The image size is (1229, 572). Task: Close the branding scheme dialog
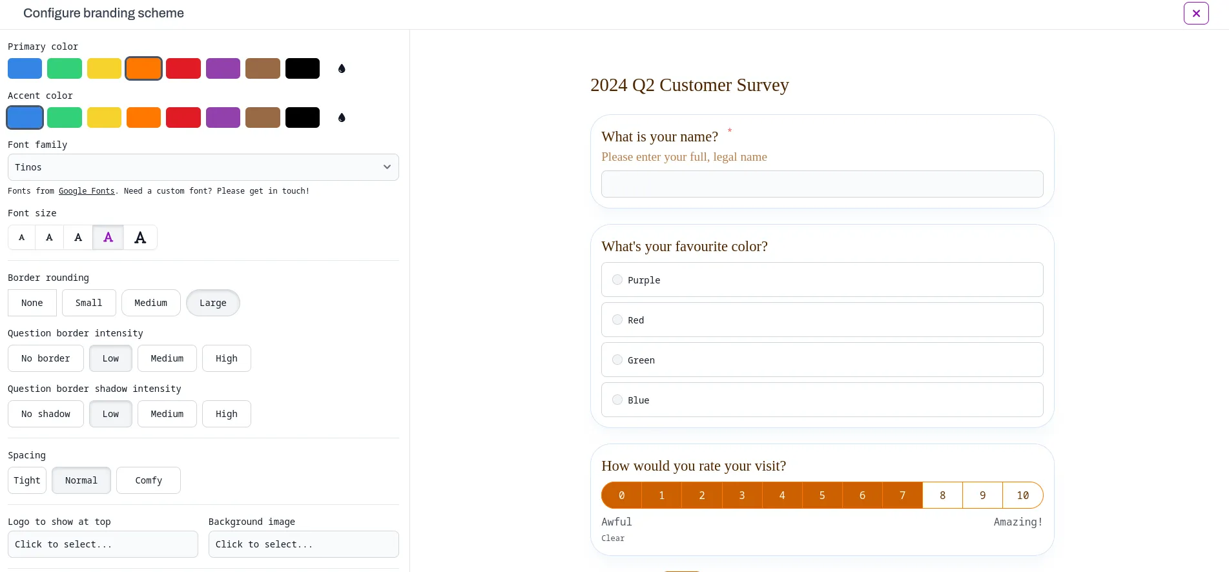pyautogui.click(x=1195, y=13)
